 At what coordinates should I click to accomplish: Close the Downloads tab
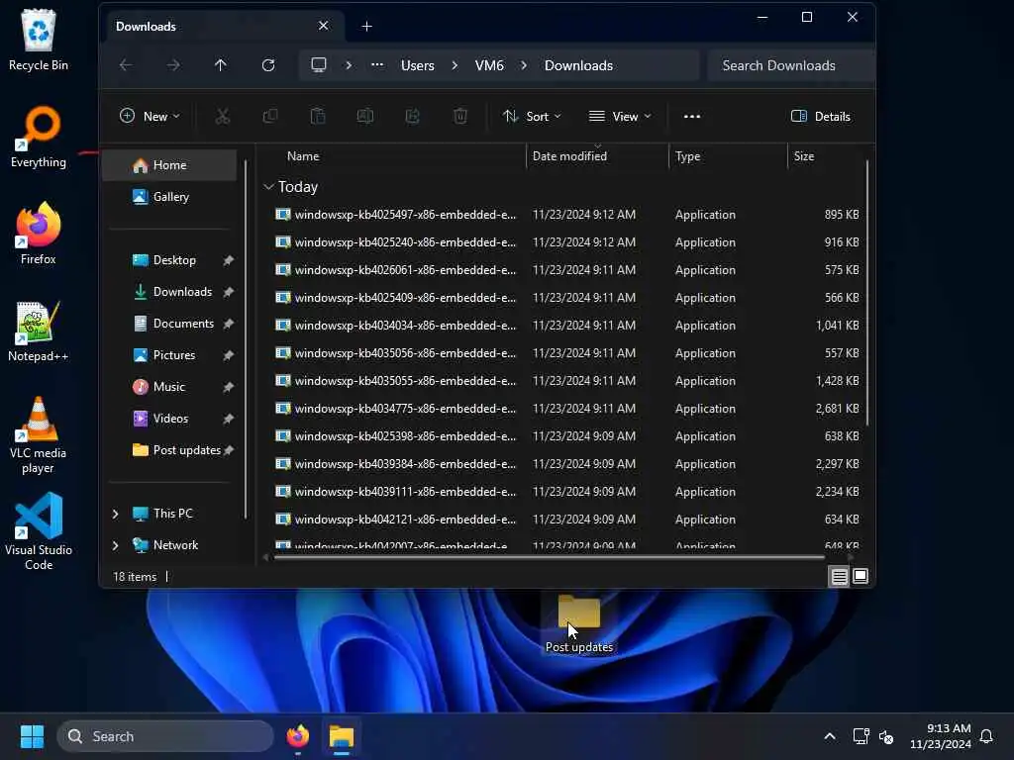point(324,26)
